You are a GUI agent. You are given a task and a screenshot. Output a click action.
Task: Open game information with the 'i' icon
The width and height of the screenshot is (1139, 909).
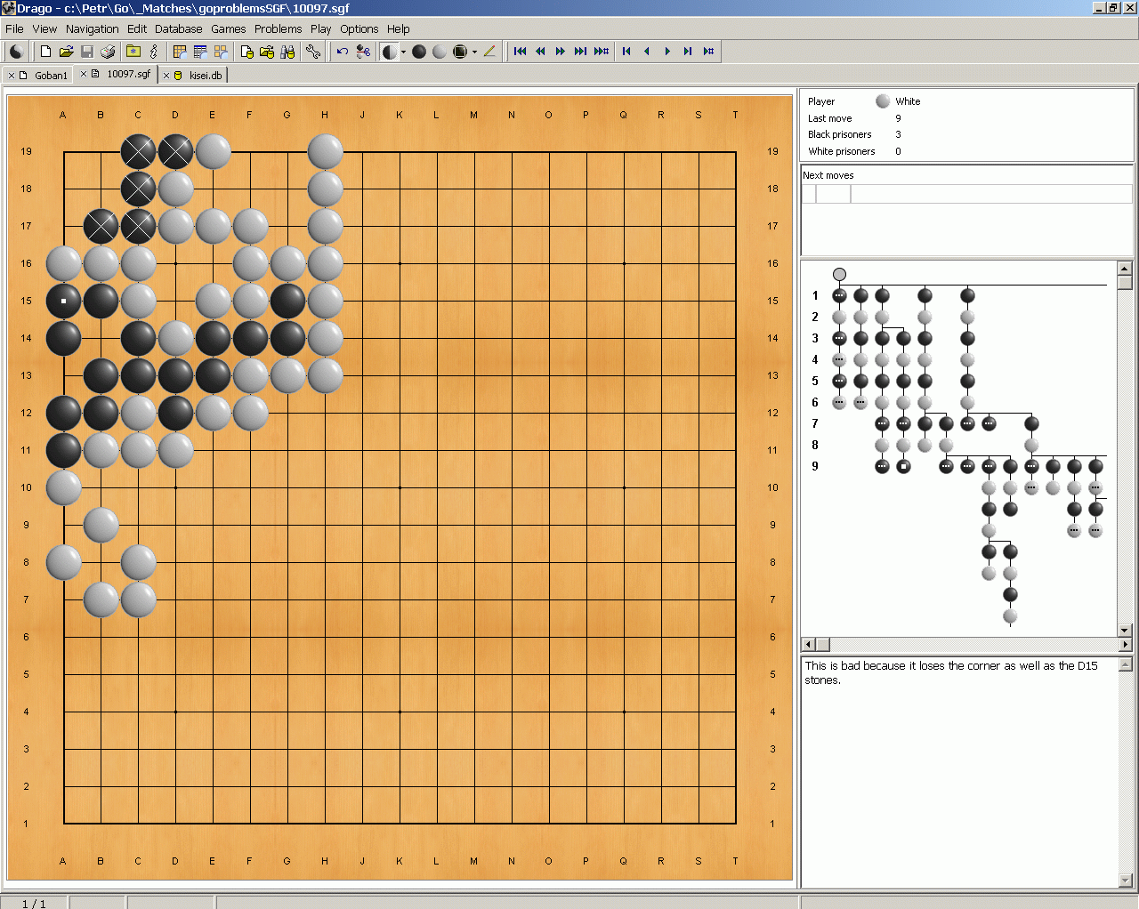[x=154, y=52]
